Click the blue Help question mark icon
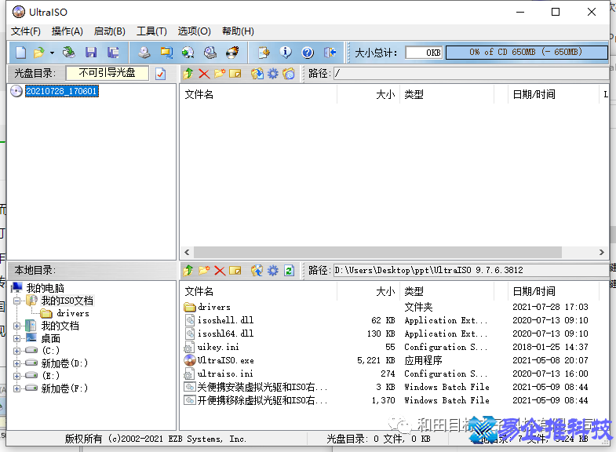 tap(308, 53)
